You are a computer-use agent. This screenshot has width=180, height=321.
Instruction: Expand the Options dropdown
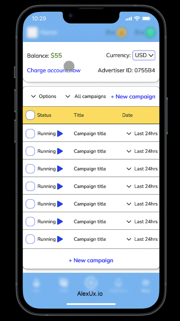pos(44,97)
